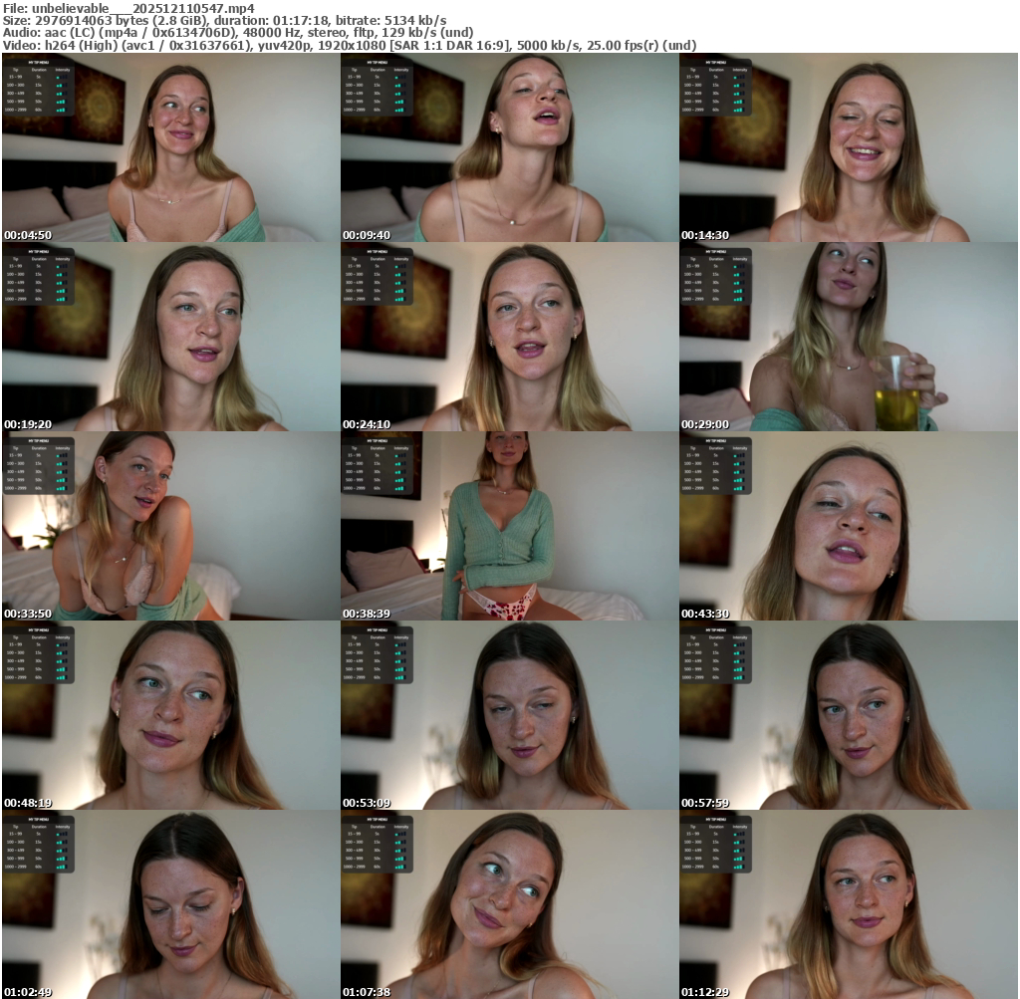Open the frame at timestamp 01:02:49
1020x999 pixels.
pyautogui.click(x=170, y=904)
